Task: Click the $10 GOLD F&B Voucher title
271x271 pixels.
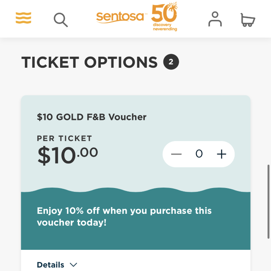Action: point(91,117)
